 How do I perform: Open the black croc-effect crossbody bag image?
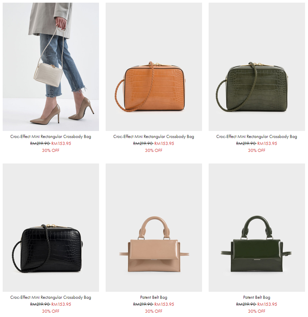(x=51, y=227)
